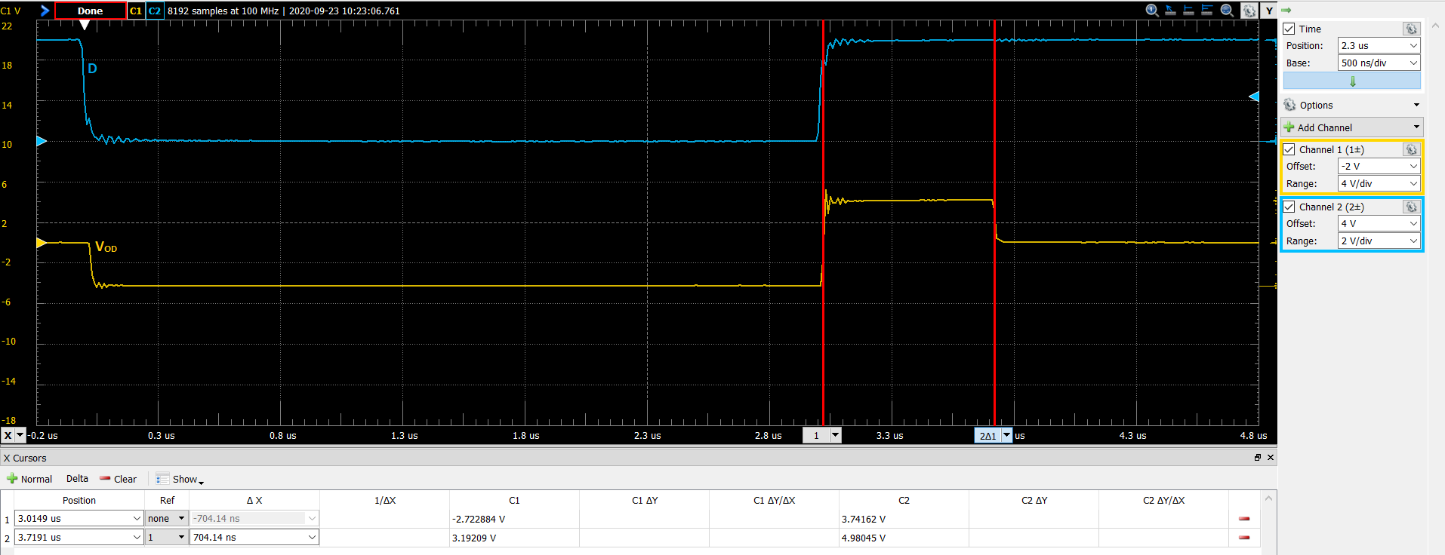
Task: Open Channel 2 gear settings
Action: [1411, 207]
